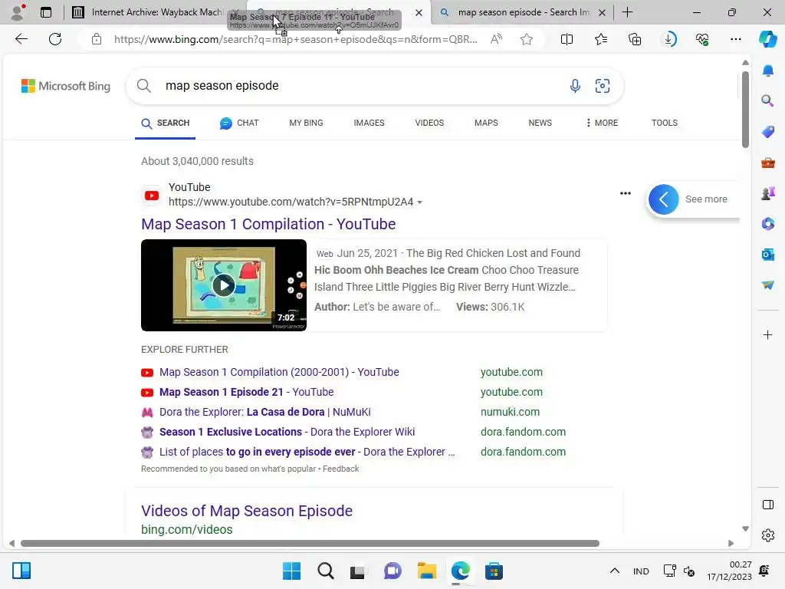Open the Windows Start menu
This screenshot has height=589, width=785.
(x=291, y=571)
